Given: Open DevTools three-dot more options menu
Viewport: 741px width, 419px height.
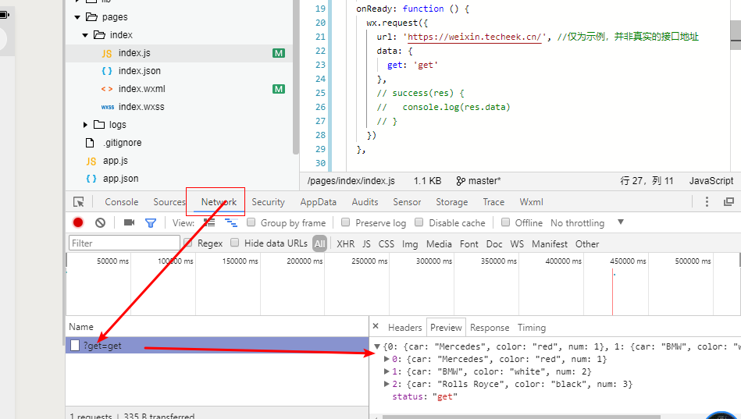Looking at the screenshot, I should [x=707, y=202].
